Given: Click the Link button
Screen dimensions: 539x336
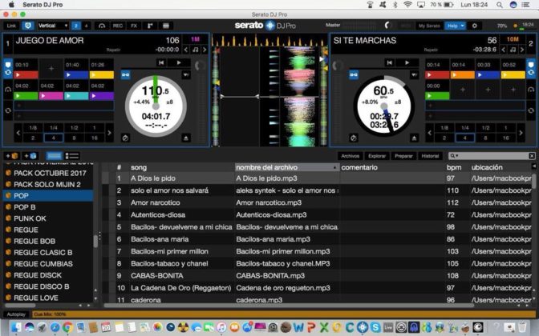Looking at the screenshot, I should click(11, 26).
